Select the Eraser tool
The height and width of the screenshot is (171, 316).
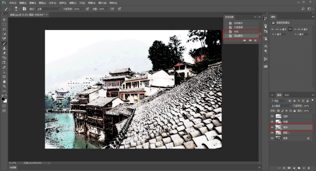[4, 53]
